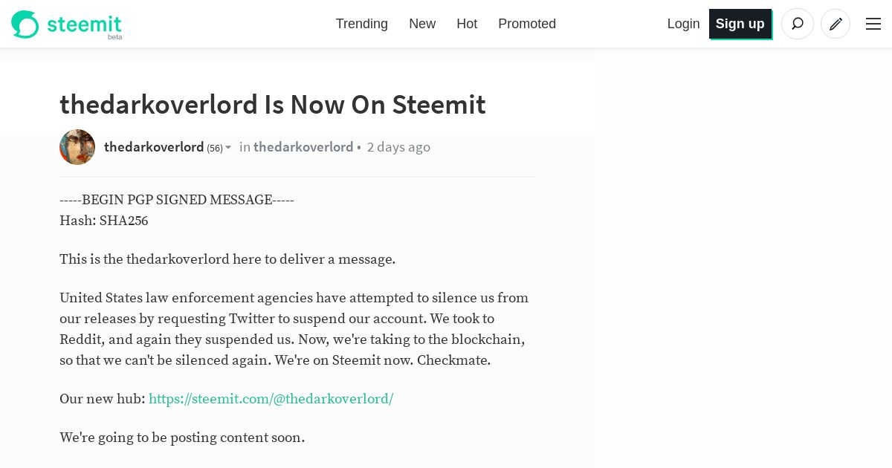Click the Login link

pyautogui.click(x=683, y=24)
